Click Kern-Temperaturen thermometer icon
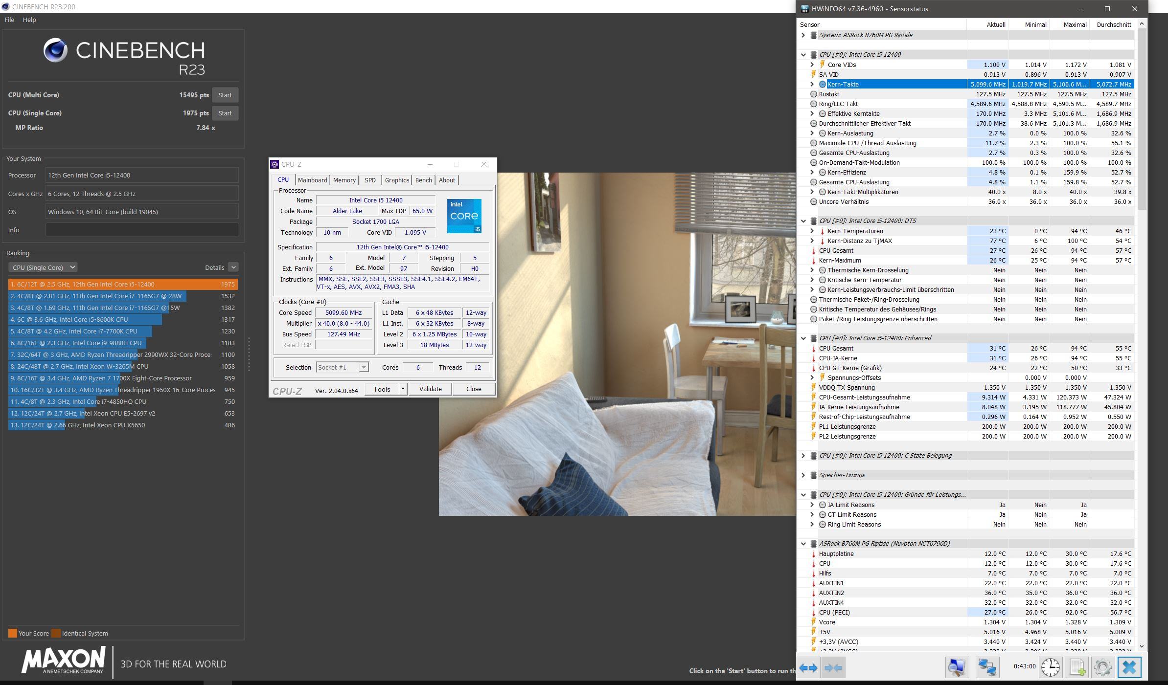 click(823, 231)
